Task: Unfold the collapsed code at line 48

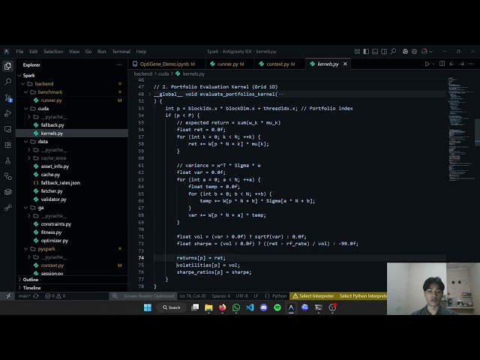Action: click(149, 94)
